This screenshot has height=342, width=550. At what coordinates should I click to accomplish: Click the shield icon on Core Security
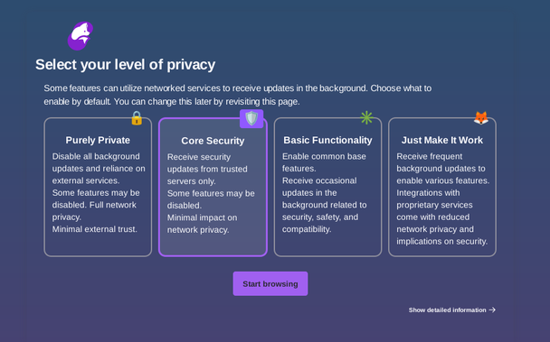pos(251,119)
